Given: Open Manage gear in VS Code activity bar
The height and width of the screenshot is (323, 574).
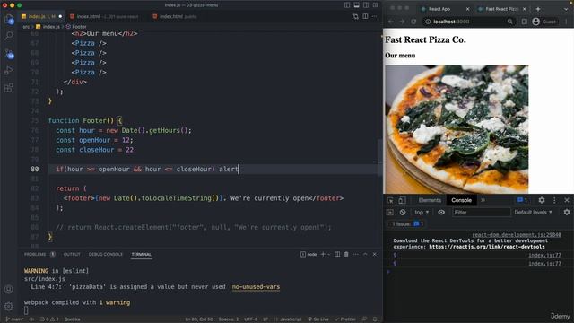Looking at the screenshot, I should 9,306.
